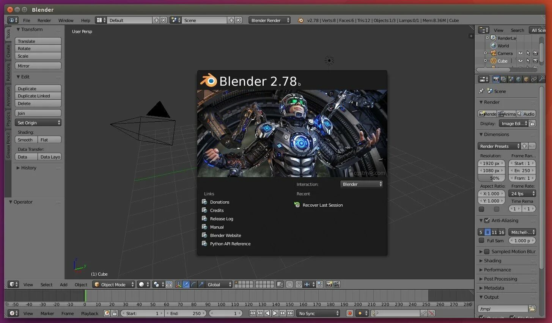Viewport: 552px width, 323px height.
Task: Click the OpenGL render image camera icon
Action: pos(329,284)
